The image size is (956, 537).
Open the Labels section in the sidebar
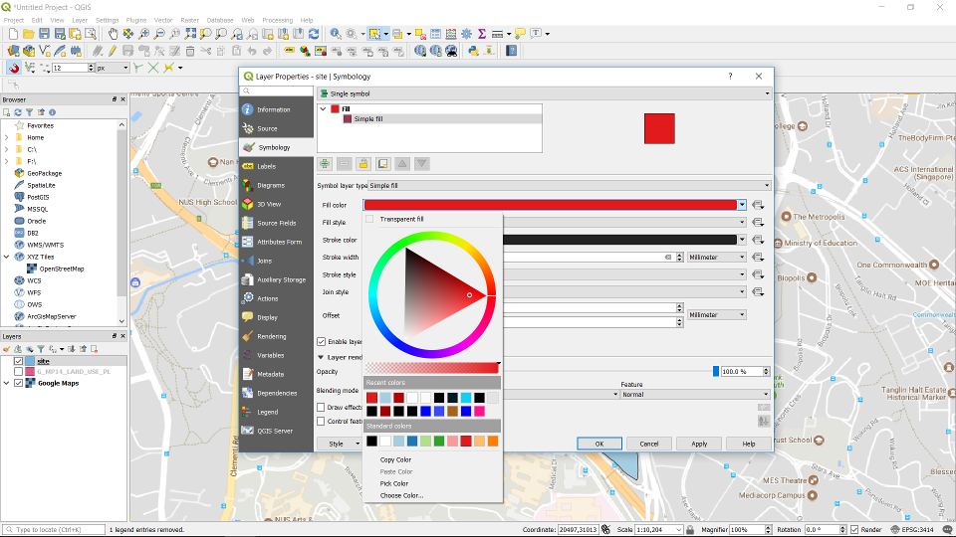click(266, 166)
